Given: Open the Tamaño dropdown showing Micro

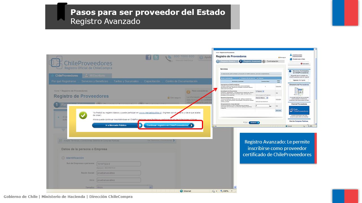Looking at the screenshot, I should click(x=124, y=187).
